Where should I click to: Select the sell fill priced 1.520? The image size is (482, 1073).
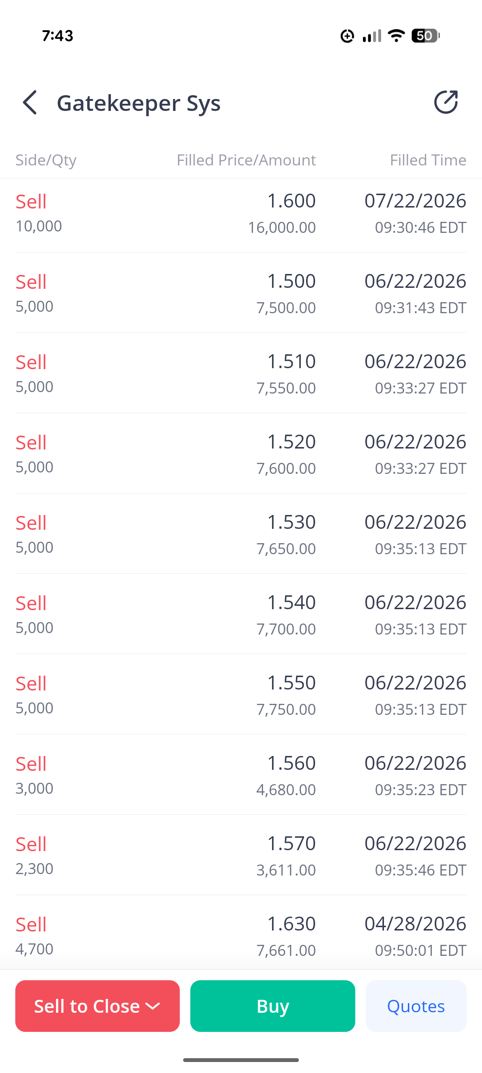click(x=241, y=453)
